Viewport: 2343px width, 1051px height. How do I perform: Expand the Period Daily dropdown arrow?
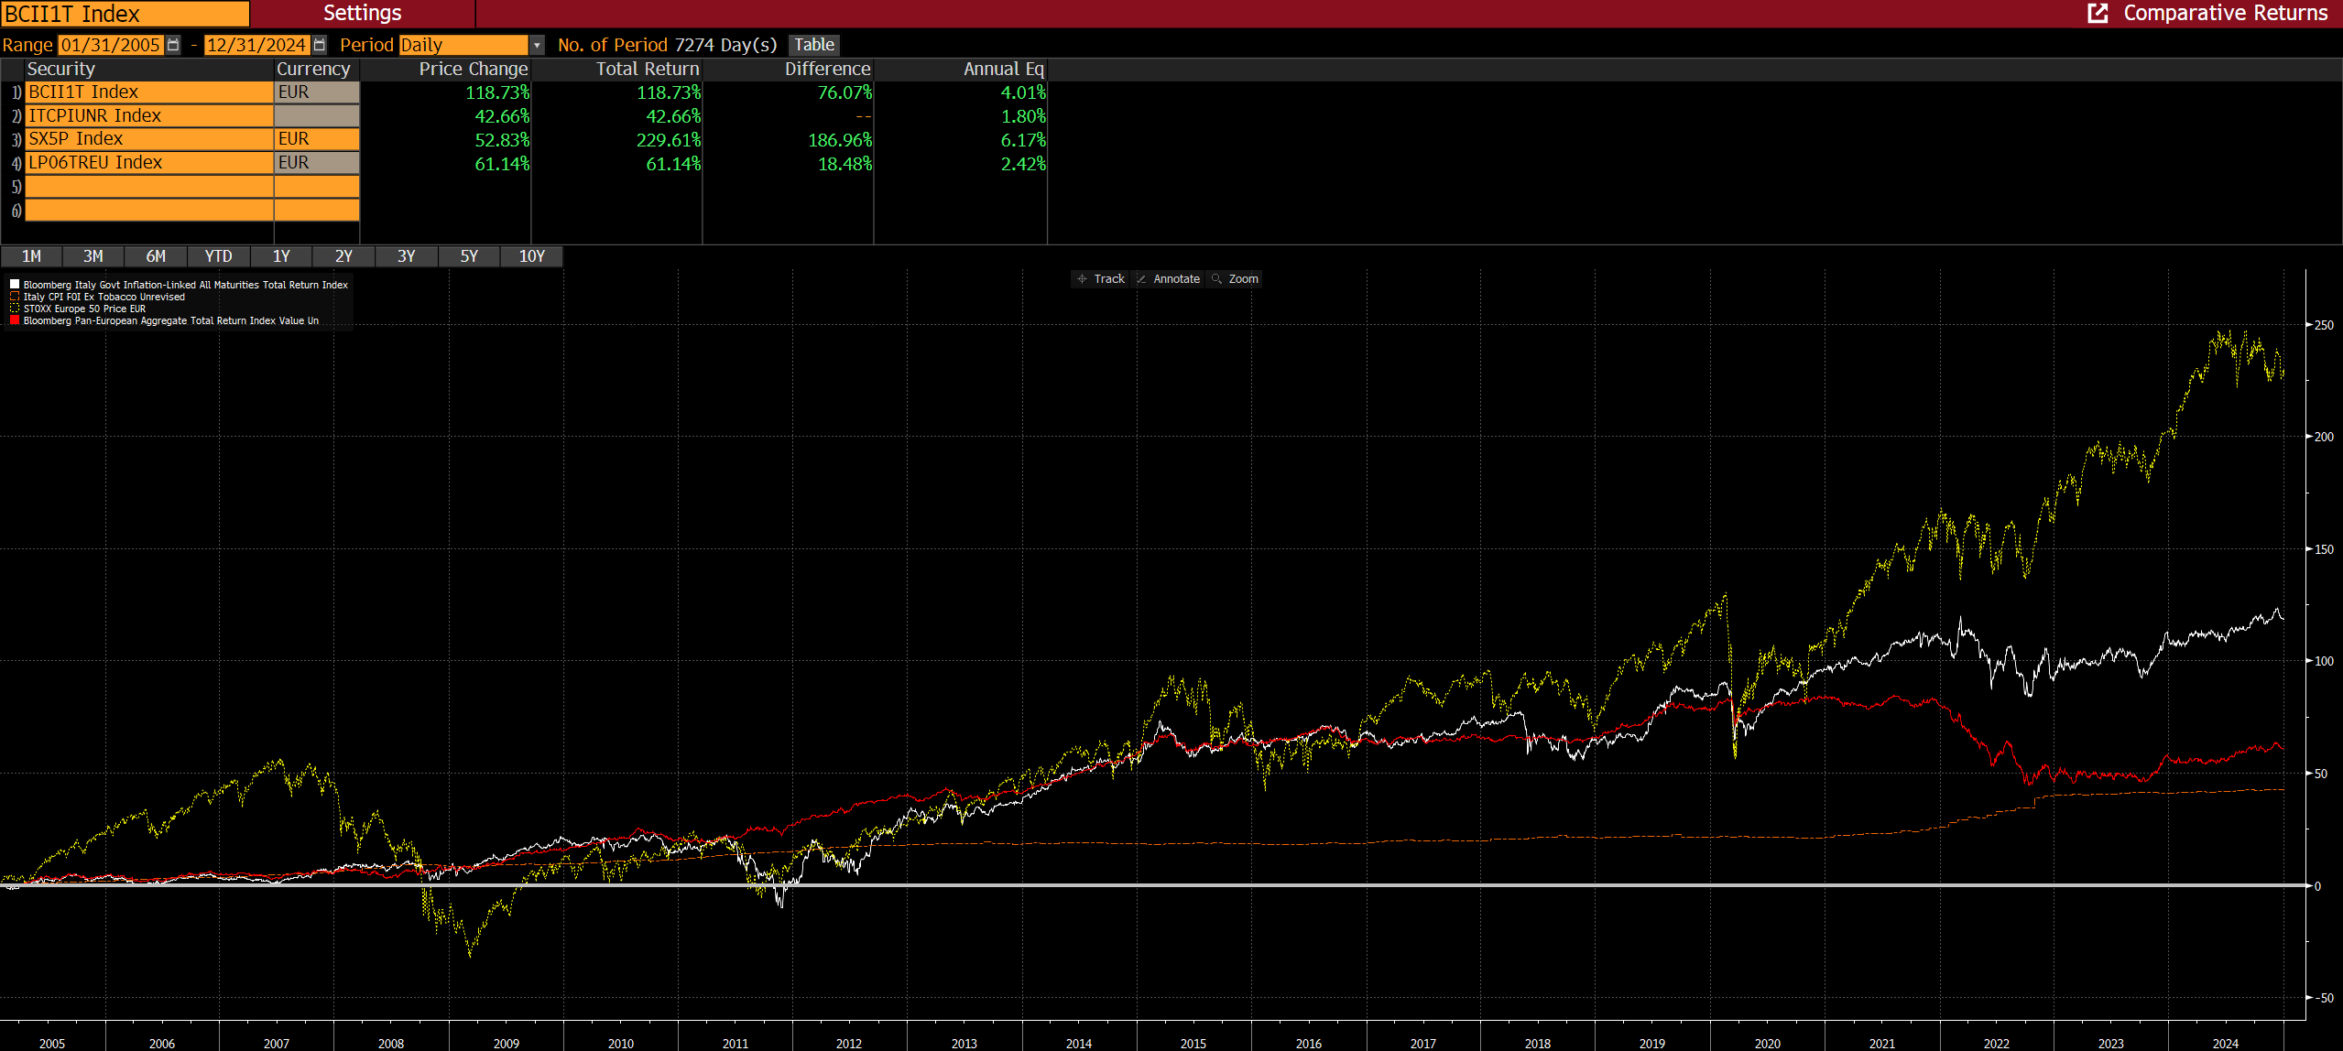pyautogui.click(x=538, y=45)
